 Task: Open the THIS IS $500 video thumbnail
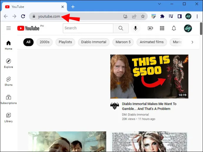(149, 77)
